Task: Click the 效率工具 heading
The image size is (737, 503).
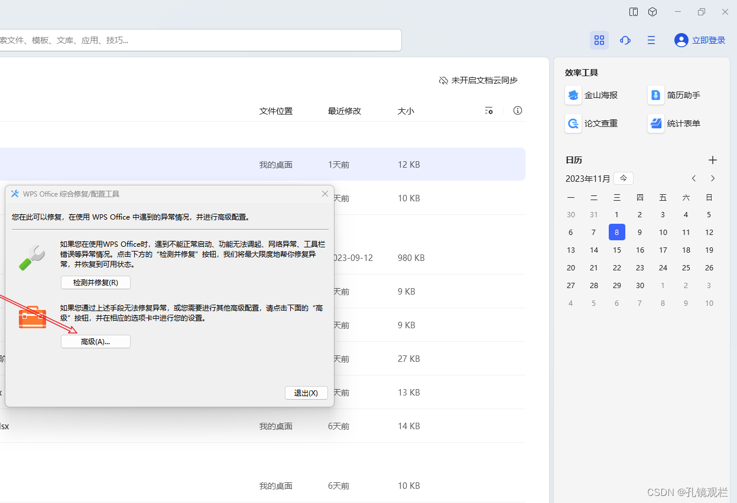Action: pos(582,73)
